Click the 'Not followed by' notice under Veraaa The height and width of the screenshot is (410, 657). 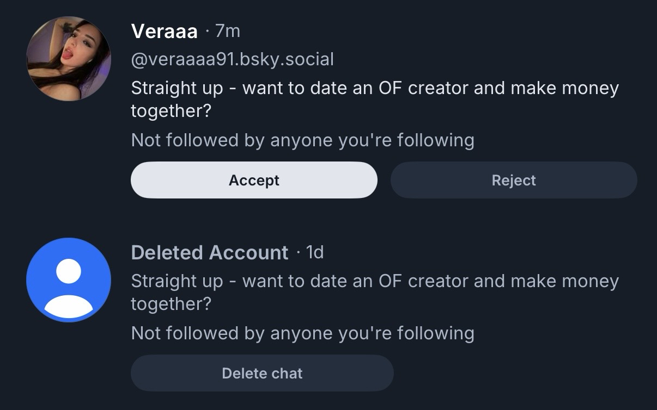click(302, 140)
